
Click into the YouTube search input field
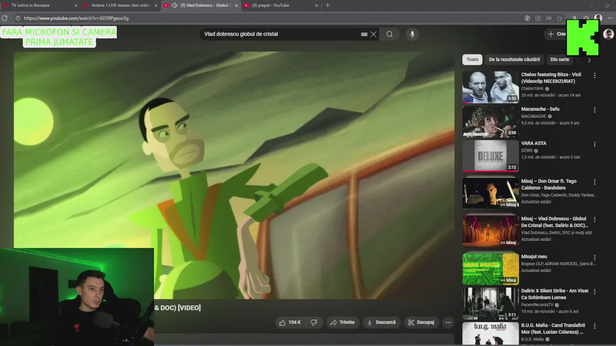pos(282,34)
